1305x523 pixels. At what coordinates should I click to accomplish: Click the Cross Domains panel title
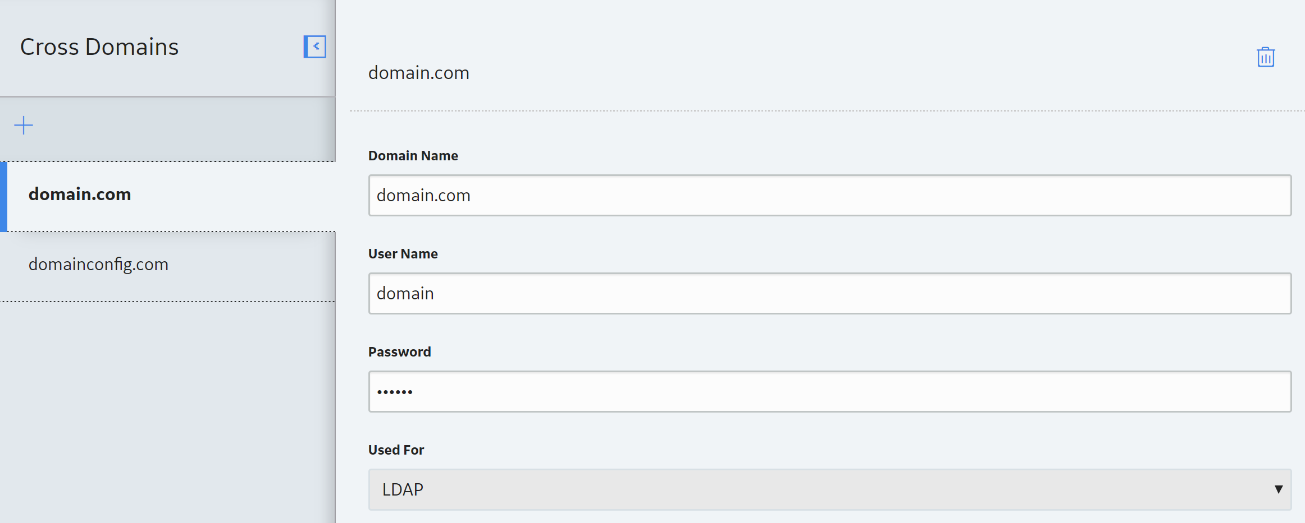click(x=99, y=47)
